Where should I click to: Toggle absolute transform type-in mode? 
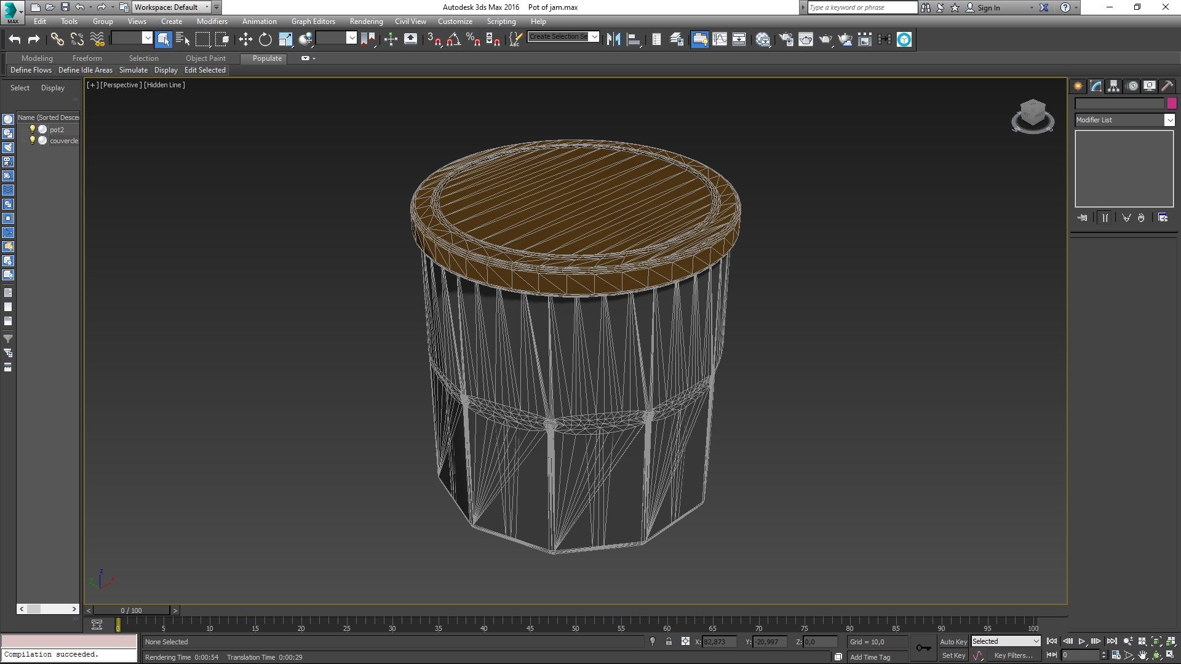click(685, 641)
